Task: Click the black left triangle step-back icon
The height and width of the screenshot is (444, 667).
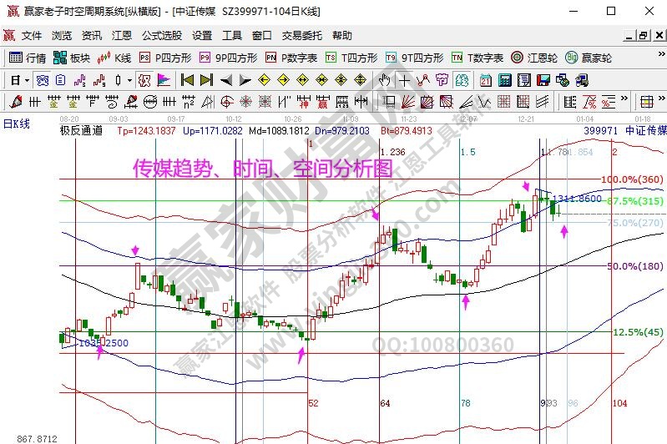Action: pyautogui.click(x=226, y=80)
